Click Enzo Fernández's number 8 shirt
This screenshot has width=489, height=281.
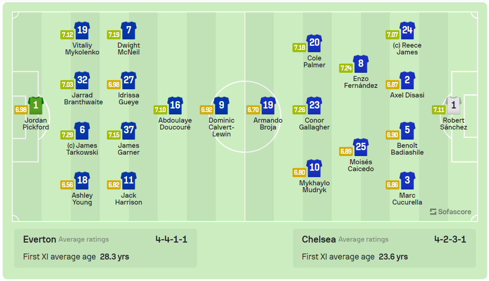(x=361, y=64)
